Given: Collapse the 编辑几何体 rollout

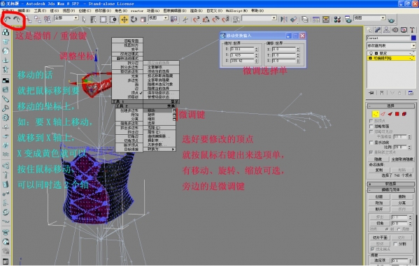Looking at the screenshot, I should [x=390, y=190].
